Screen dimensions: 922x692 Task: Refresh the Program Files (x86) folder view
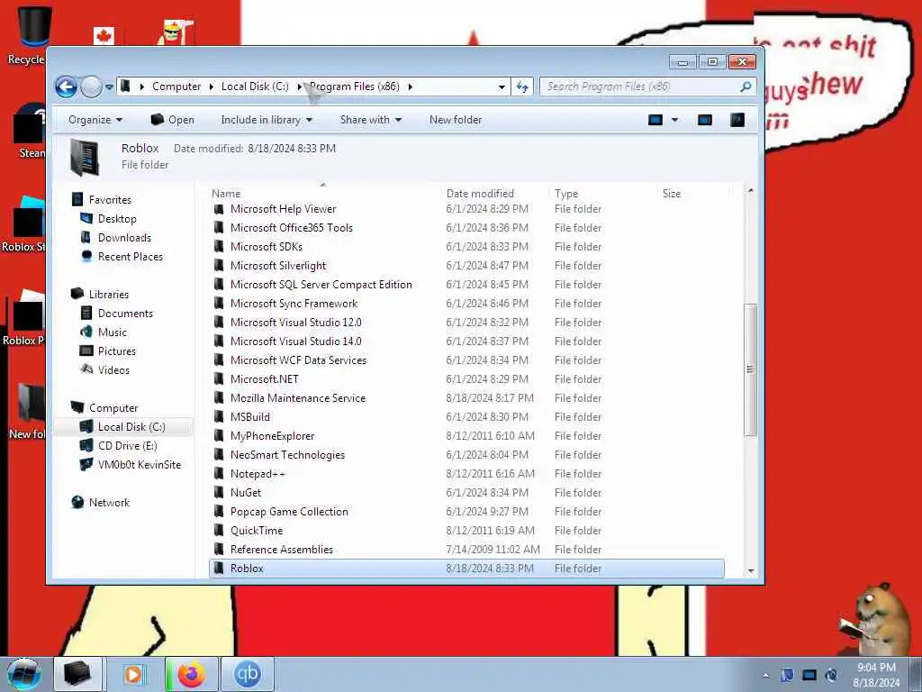[522, 86]
